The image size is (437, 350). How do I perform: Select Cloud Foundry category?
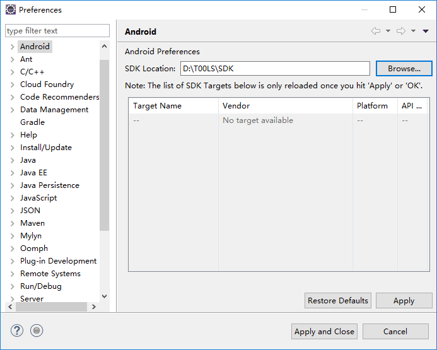(47, 84)
